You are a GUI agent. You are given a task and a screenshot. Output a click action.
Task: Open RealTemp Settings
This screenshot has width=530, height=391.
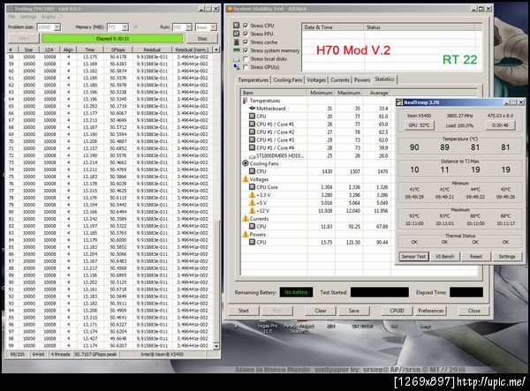point(507,257)
